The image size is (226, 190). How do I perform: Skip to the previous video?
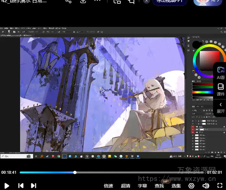tap(21, 185)
